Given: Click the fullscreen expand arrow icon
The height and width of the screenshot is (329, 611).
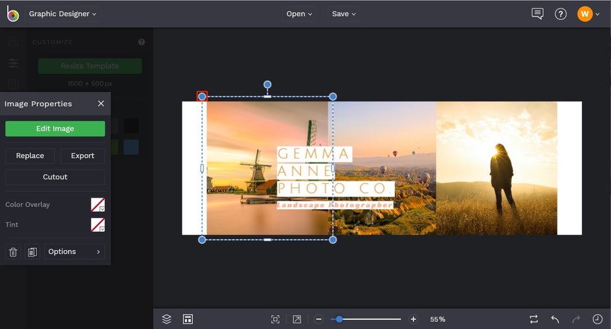Looking at the screenshot, I should point(296,319).
